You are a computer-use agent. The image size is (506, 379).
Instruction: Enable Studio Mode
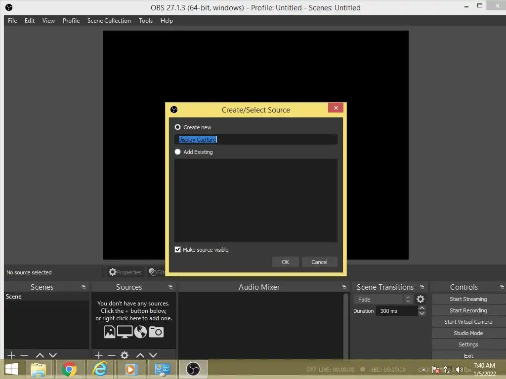tap(468, 333)
